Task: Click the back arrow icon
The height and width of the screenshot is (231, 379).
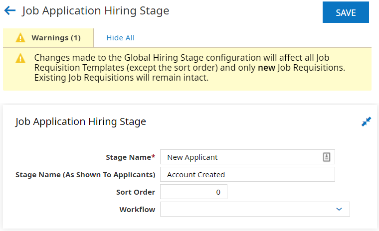Action: (9, 10)
